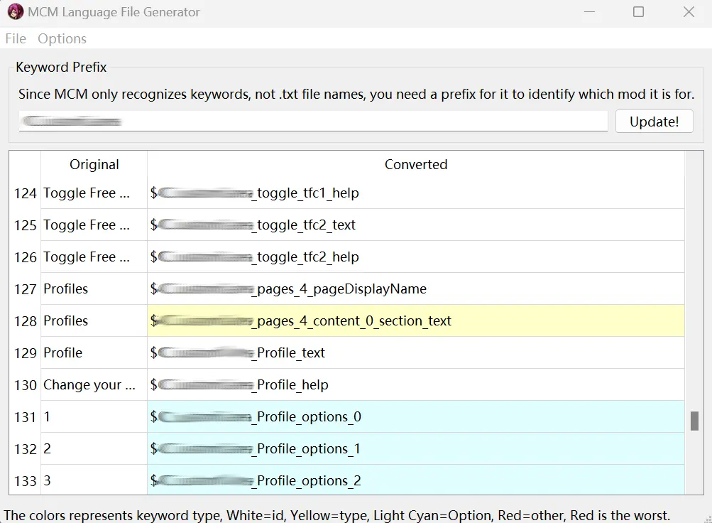The width and height of the screenshot is (712, 523).
Task: Select converted keyword ending Profile_text
Action: 416,353
